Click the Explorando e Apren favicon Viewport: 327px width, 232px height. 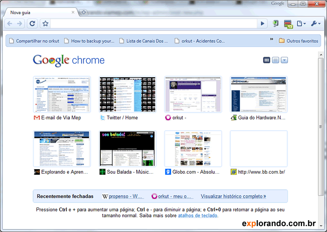pyautogui.click(x=37, y=172)
